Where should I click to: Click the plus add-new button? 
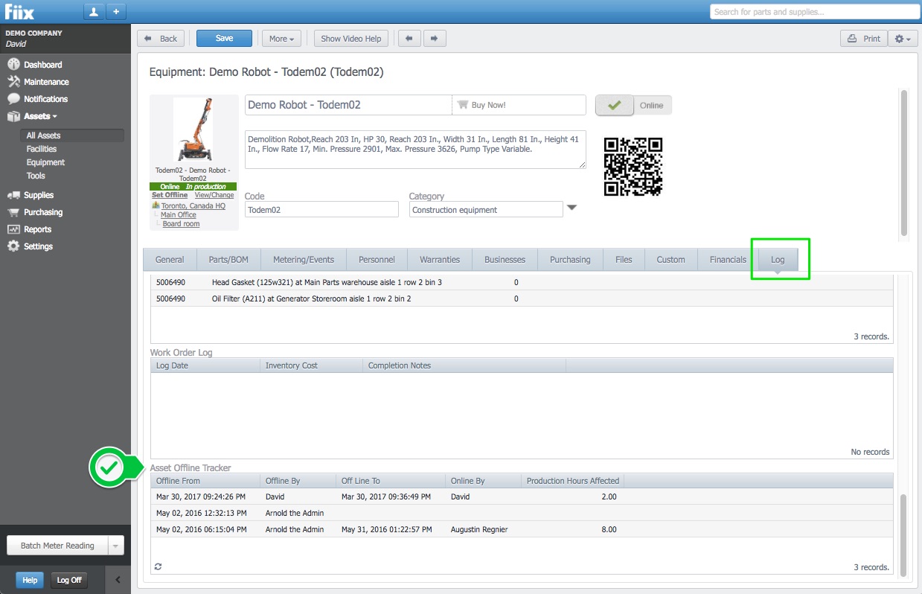(116, 12)
